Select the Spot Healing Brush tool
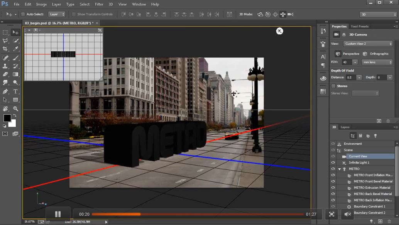 point(5,58)
